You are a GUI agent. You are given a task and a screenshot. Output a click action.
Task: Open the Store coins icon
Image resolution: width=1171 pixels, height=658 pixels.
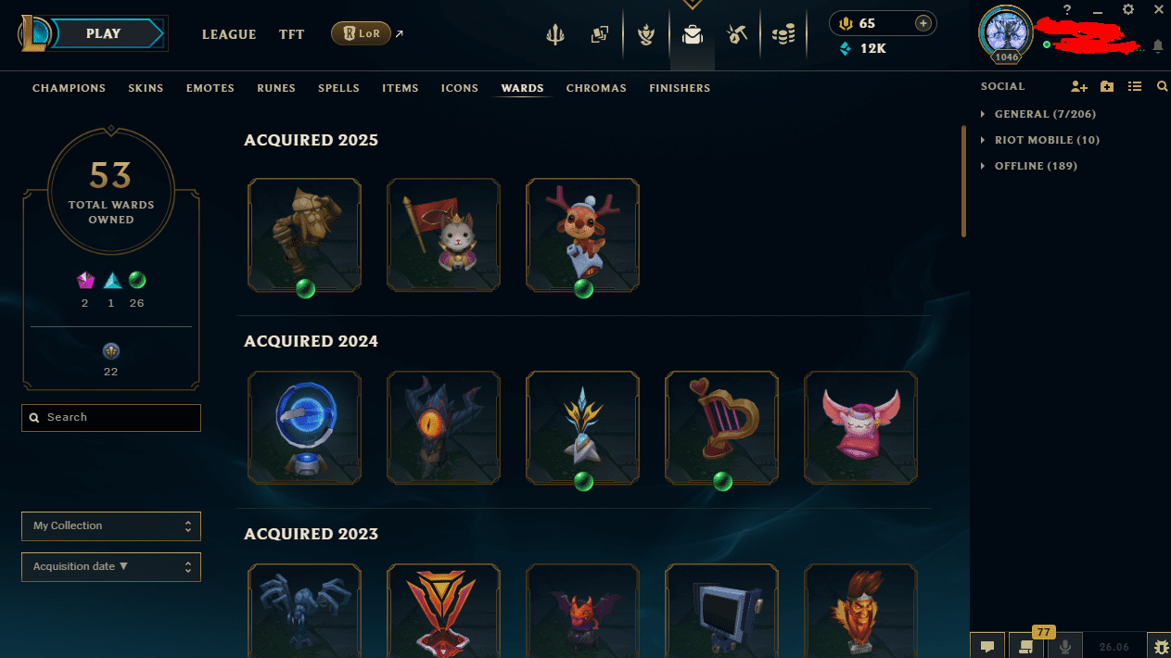click(783, 35)
